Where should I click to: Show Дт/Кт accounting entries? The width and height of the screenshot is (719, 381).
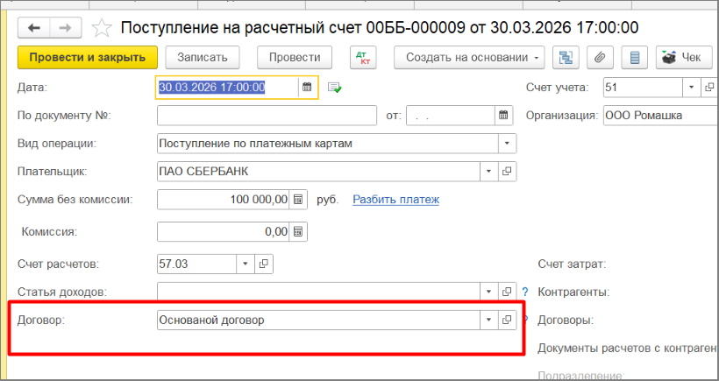click(x=361, y=58)
